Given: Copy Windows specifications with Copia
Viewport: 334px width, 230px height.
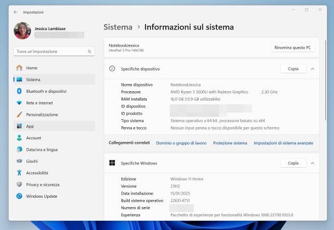Looking at the screenshot, I should point(293,163).
